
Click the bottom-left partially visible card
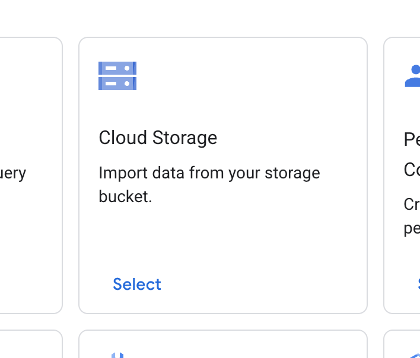pos(30,346)
